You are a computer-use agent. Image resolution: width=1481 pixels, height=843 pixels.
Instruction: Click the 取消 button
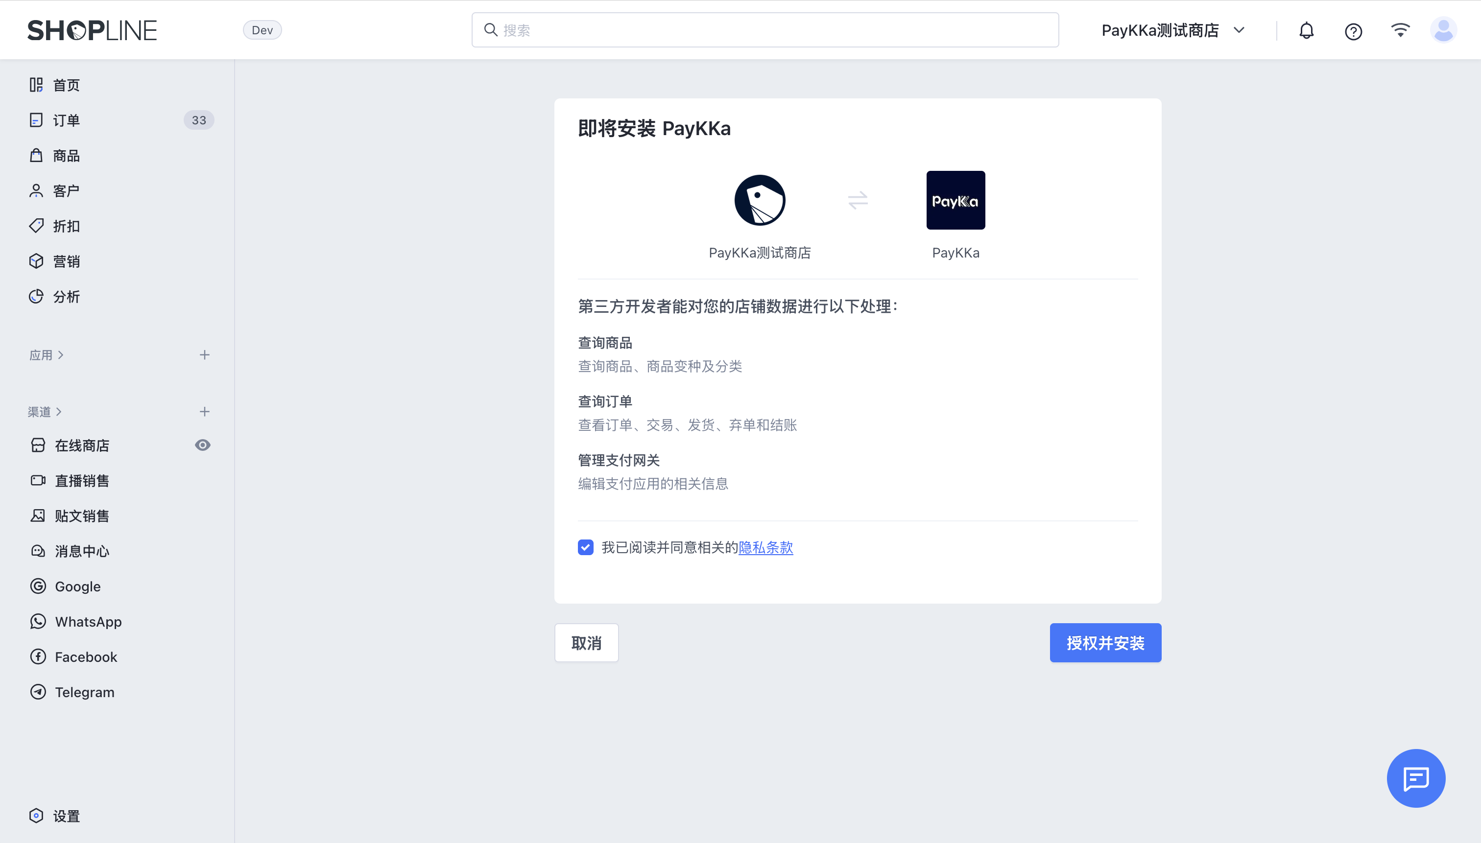(586, 643)
